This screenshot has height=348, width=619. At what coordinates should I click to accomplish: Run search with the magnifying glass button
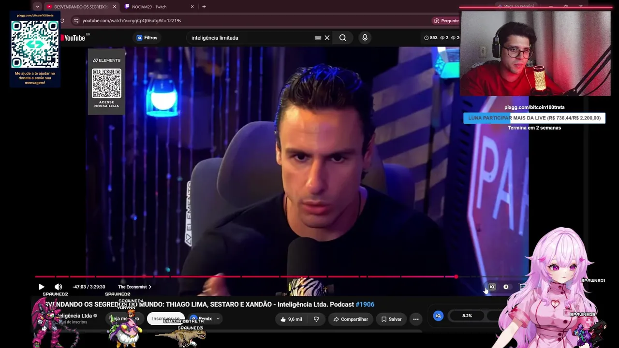point(342,38)
